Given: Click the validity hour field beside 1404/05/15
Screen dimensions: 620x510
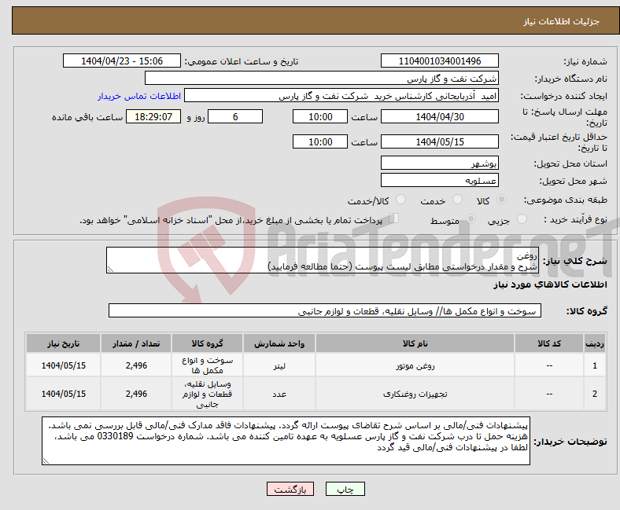Looking at the screenshot, I should click(320, 141).
